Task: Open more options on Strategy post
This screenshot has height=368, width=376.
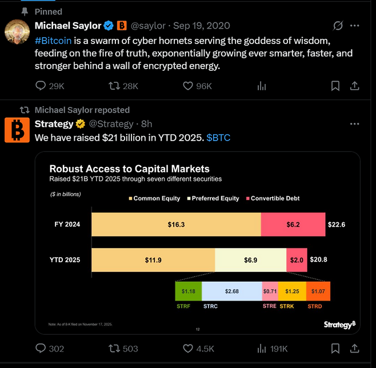Action: tap(355, 124)
